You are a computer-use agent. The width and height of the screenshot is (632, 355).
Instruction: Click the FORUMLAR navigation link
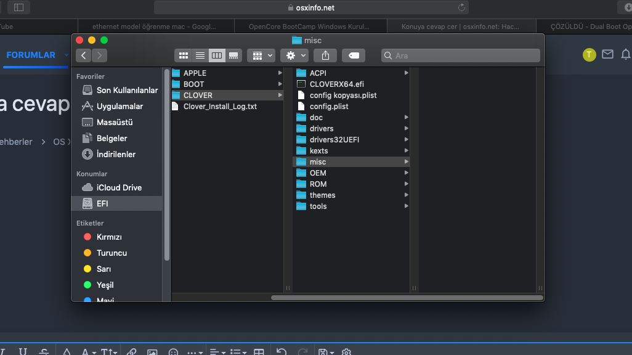click(x=31, y=55)
